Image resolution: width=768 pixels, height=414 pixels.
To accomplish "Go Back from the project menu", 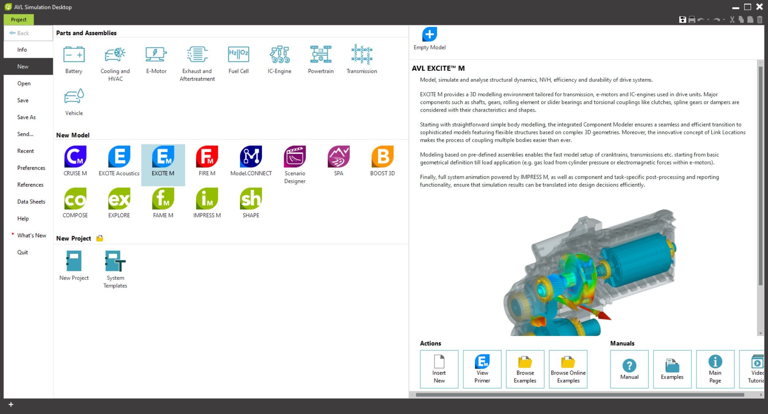I will pos(28,33).
